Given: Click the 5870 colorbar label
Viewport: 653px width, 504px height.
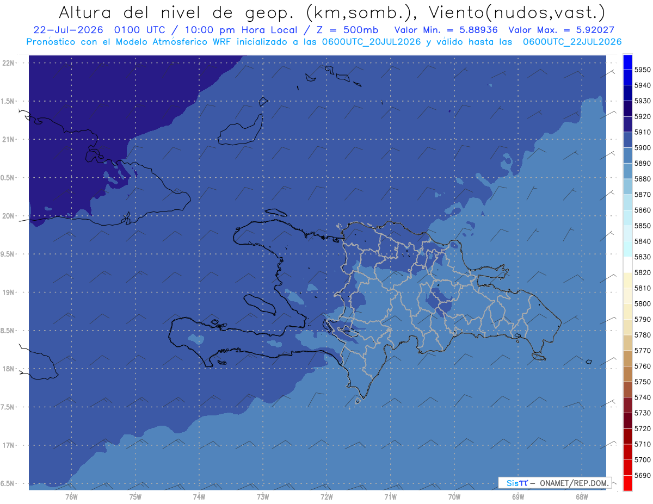Looking at the screenshot, I should coord(642,194).
